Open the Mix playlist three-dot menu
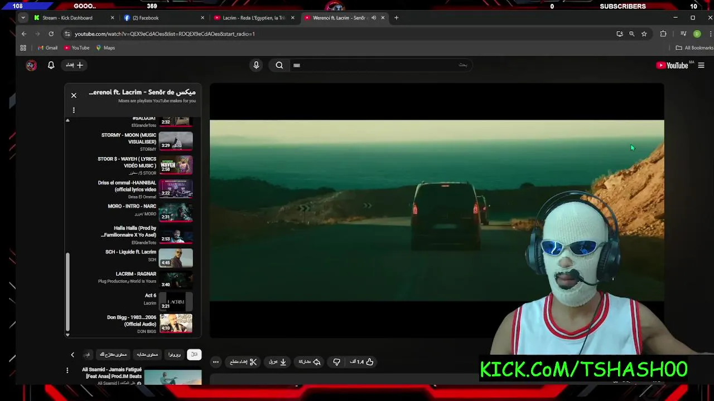This screenshot has height=401, width=714. point(74,110)
